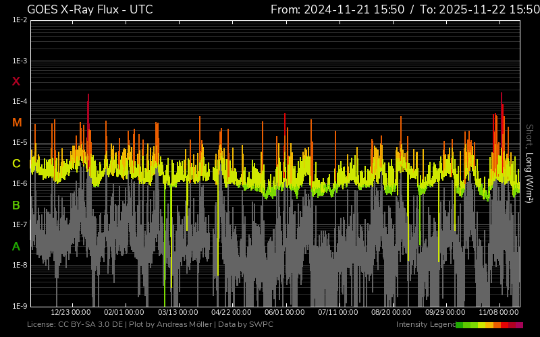540x337 pixels.
Task: Click the 03/13 00:00 time axis label
Action: pyautogui.click(x=178, y=313)
